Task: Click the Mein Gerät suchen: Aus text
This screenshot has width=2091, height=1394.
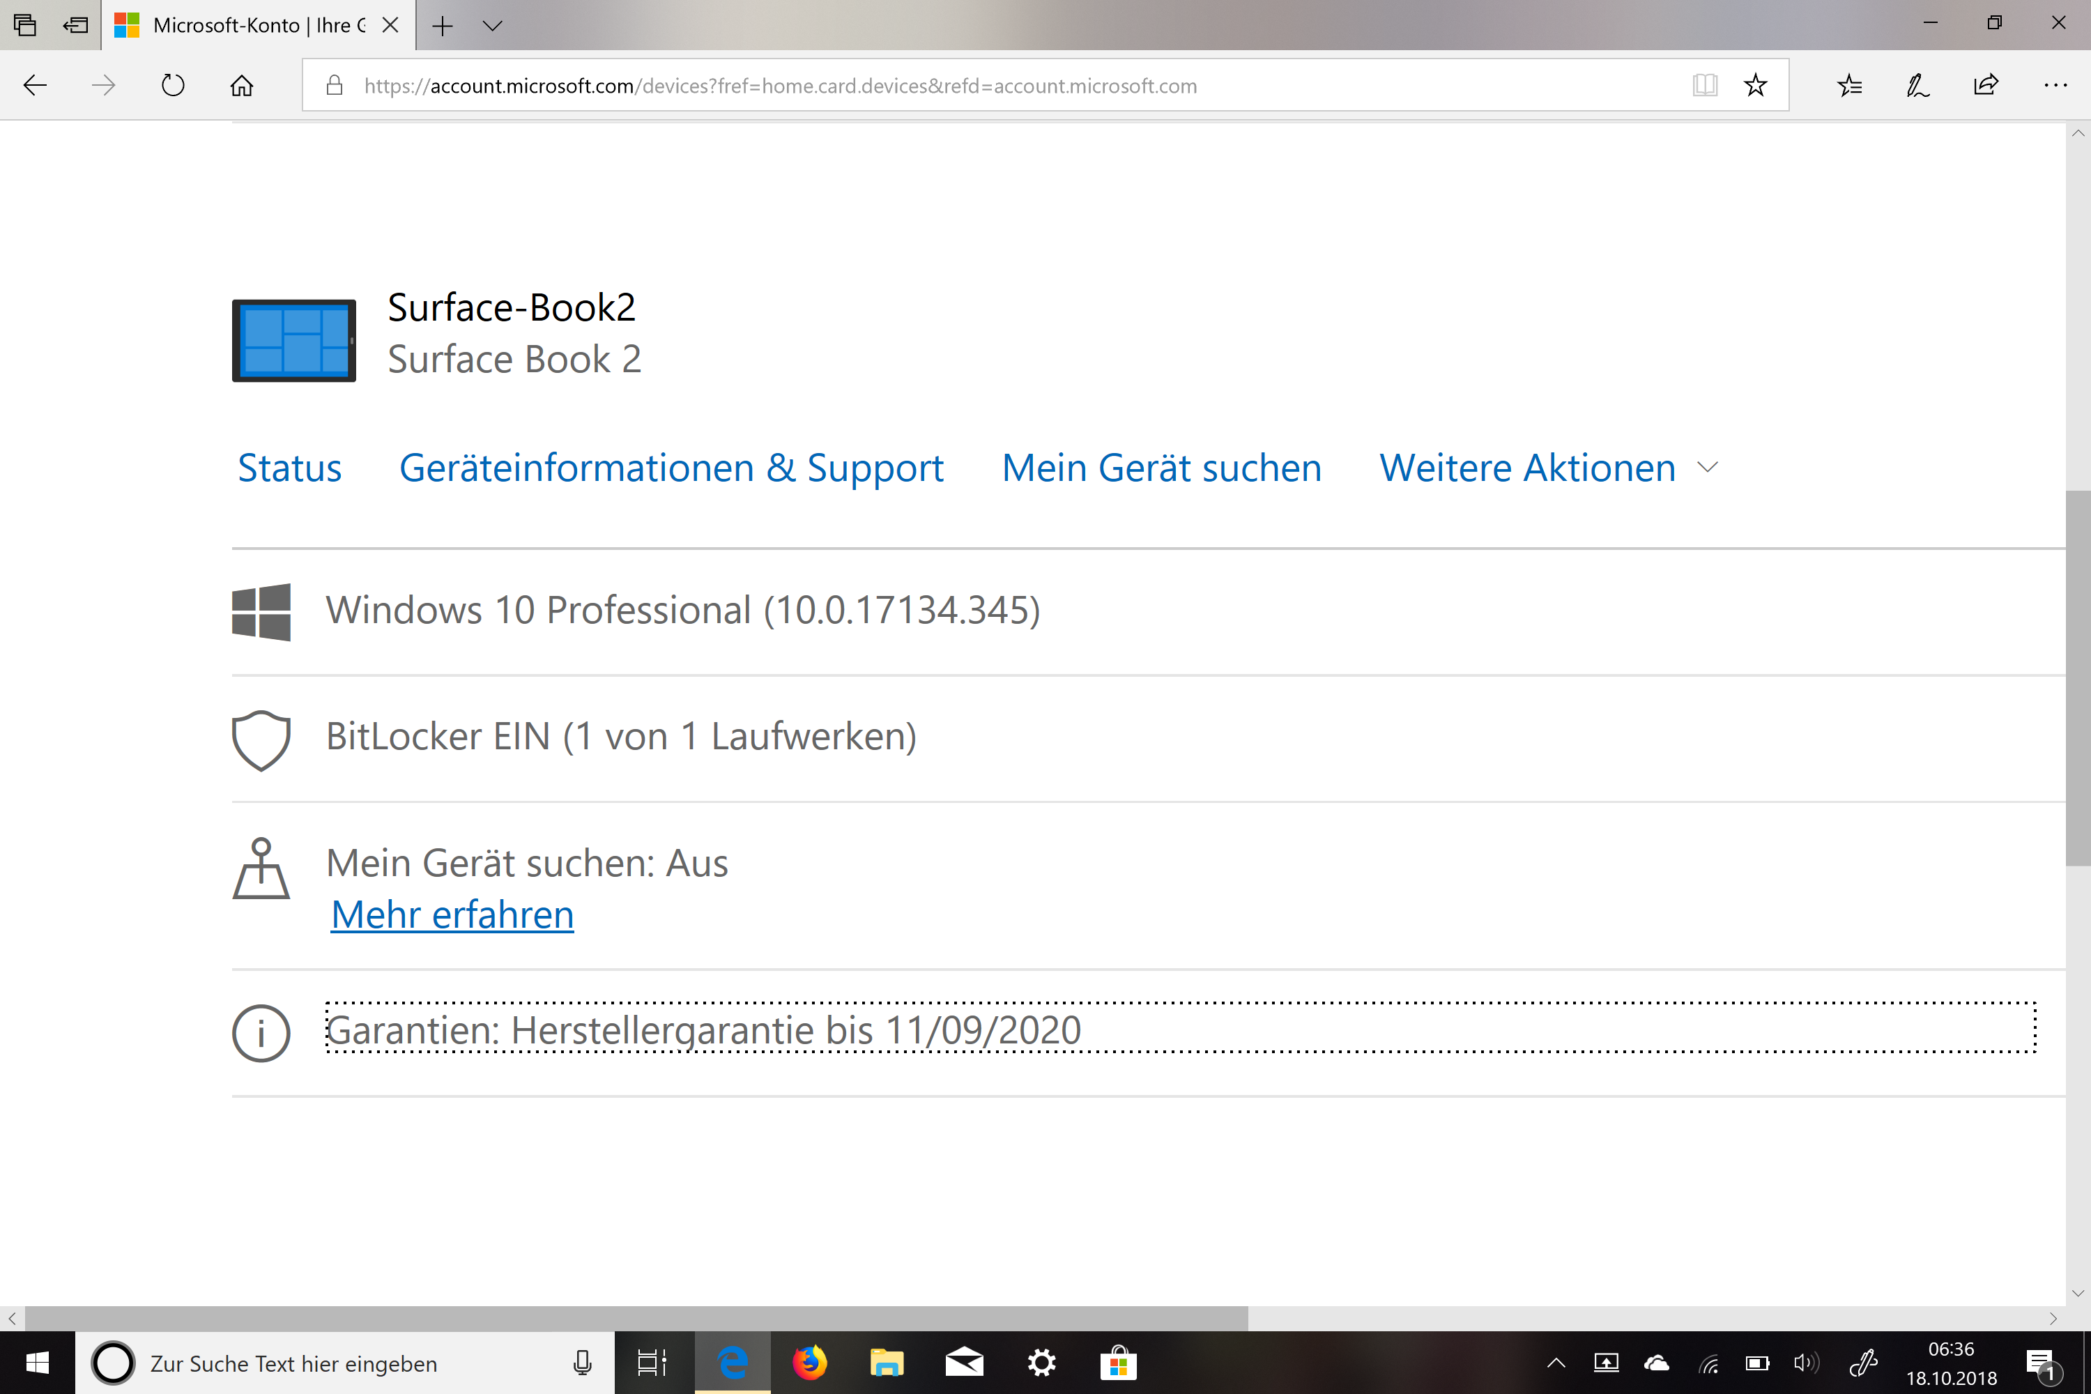Action: pyautogui.click(x=527, y=864)
